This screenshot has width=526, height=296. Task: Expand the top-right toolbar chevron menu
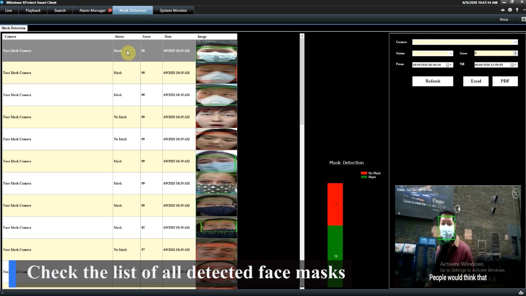point(524,10)
